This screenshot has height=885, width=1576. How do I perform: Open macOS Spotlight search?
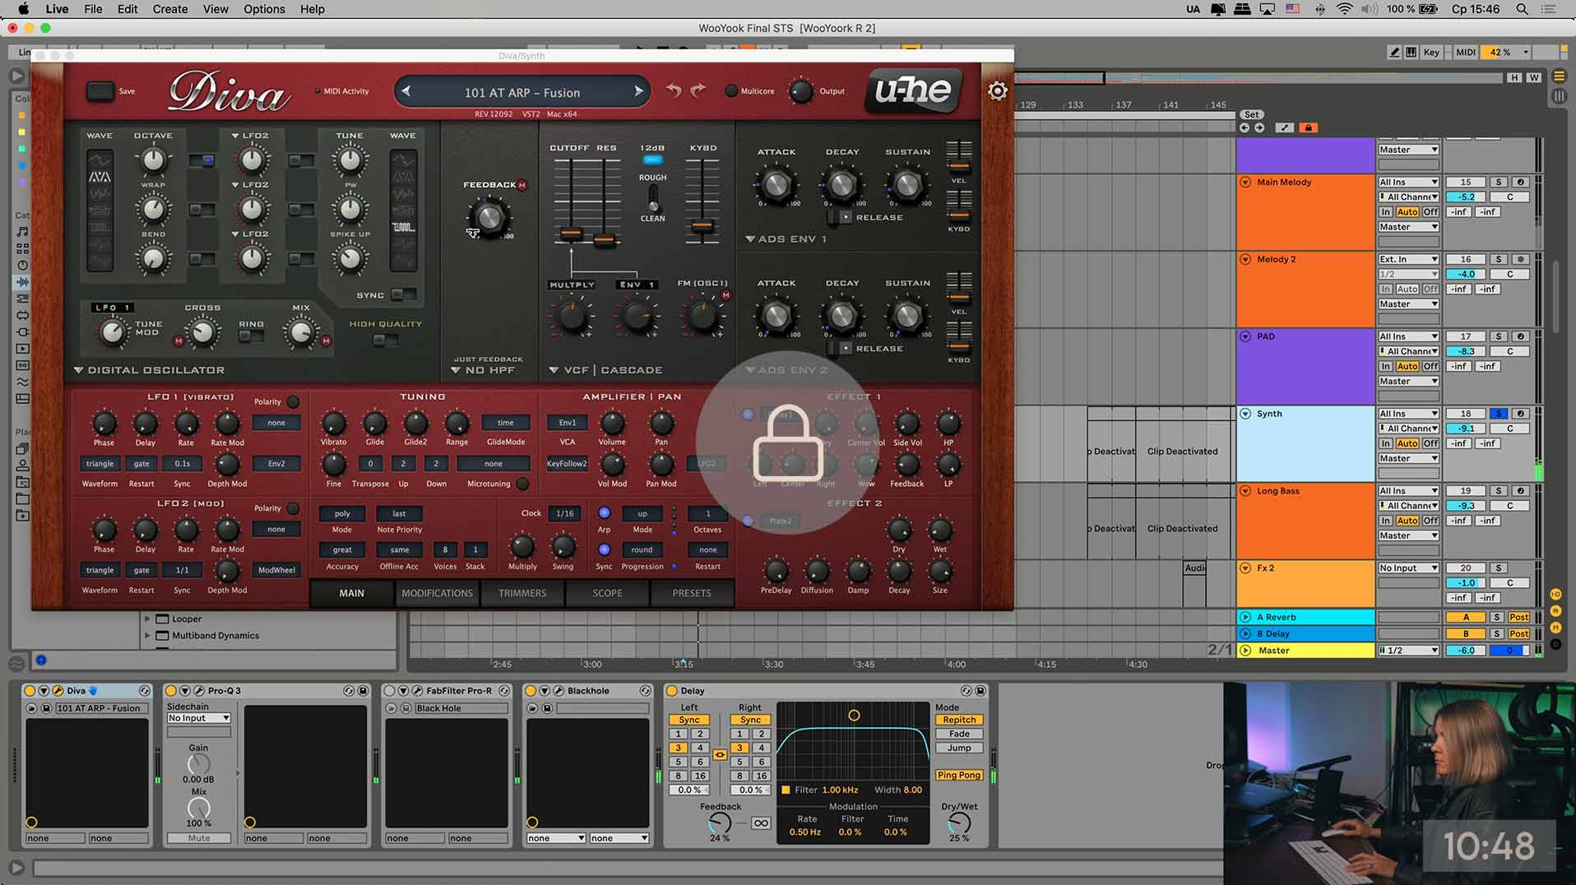(x=1522, y=9)
